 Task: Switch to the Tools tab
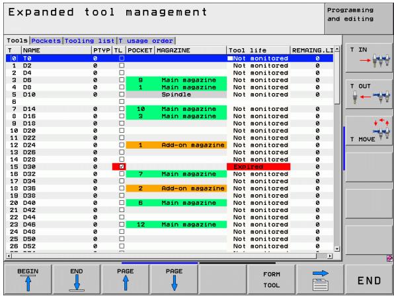[17, 40]
